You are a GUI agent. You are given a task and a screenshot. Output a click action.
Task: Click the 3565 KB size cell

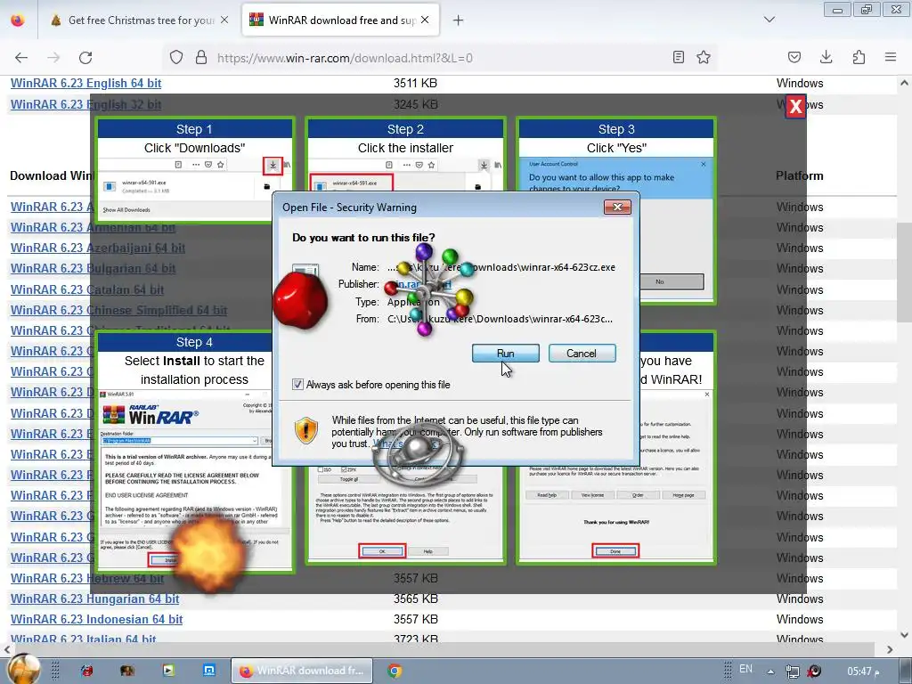point(415,599)
